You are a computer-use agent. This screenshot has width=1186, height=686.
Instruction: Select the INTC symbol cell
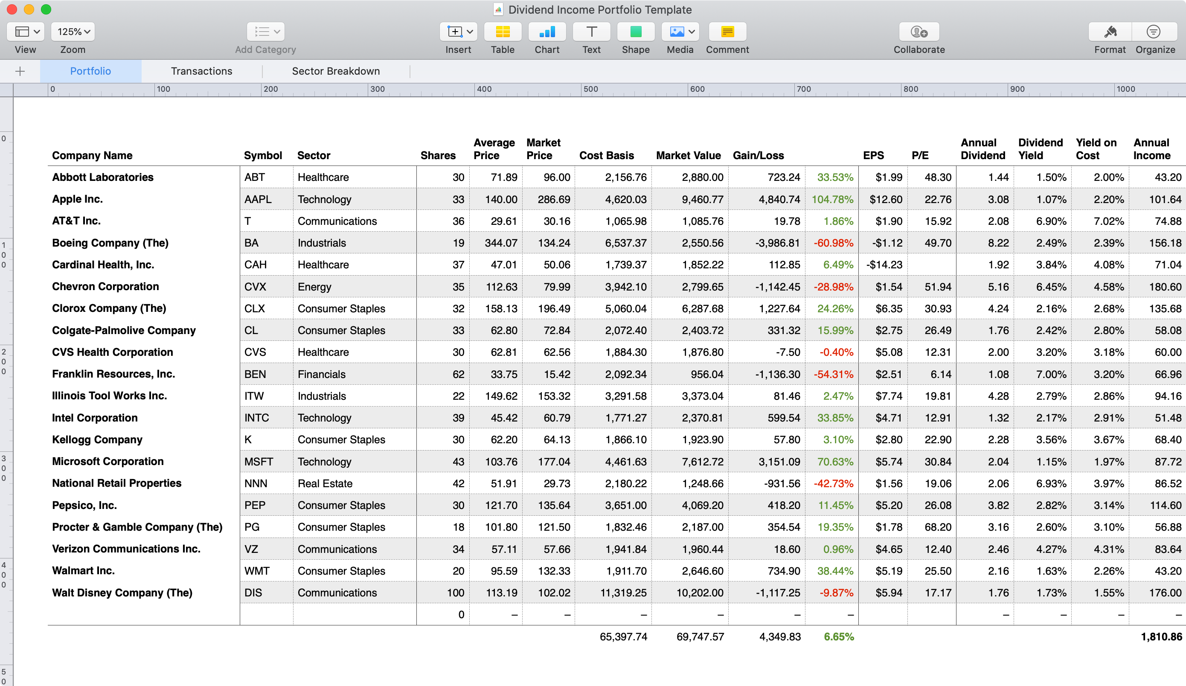click(x=266, y=418)
